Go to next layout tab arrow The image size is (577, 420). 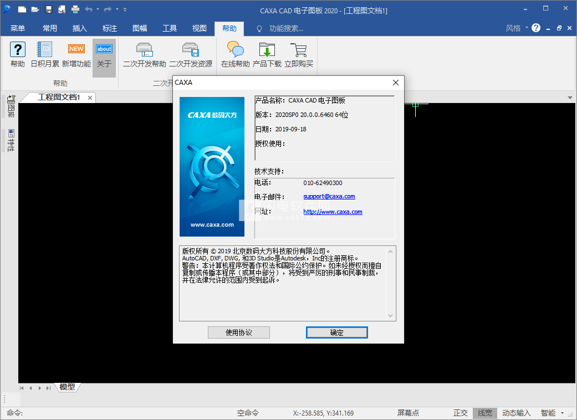pyautogui.click(x=40, y=388)
